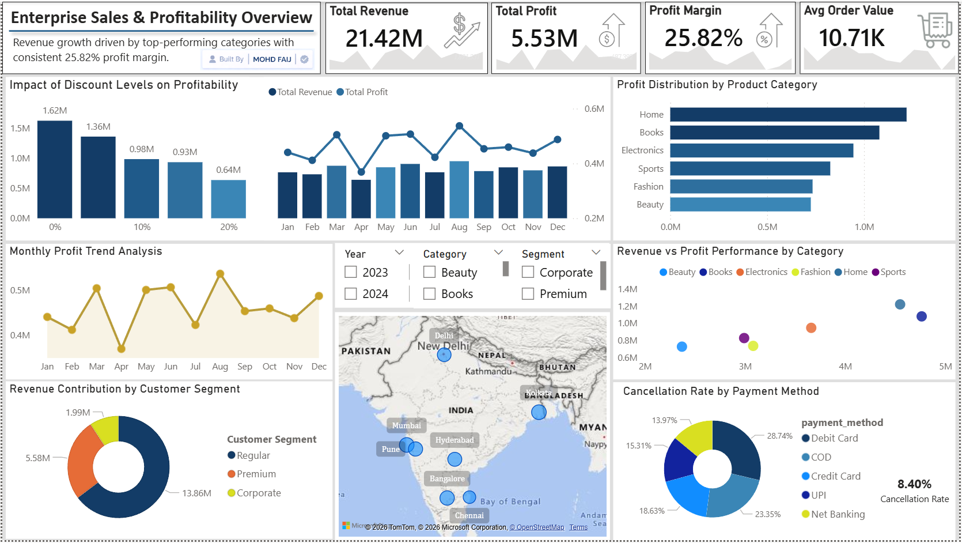This screenshot has width=962, height=543.
Task: Click the Credit Card legend swatch
Action: [806, 476]
